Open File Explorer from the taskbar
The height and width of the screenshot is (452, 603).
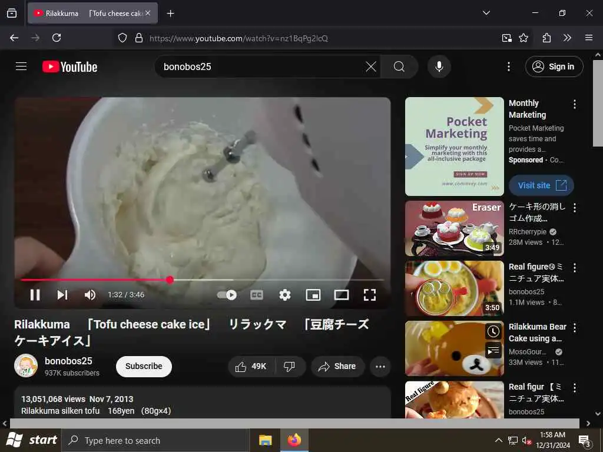coord(266,440)
